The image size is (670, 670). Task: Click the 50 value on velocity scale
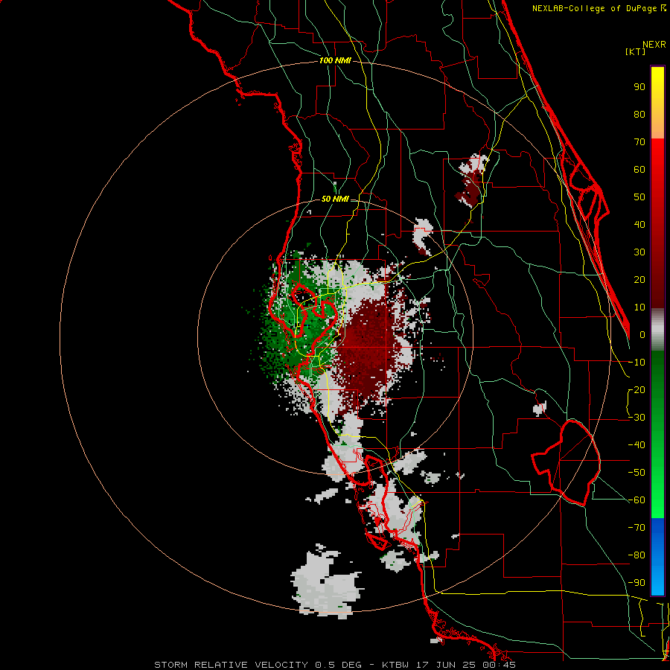pos(639,197)
